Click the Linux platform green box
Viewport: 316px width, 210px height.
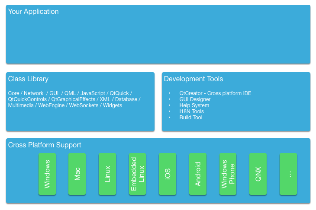[x=107, y=174]
